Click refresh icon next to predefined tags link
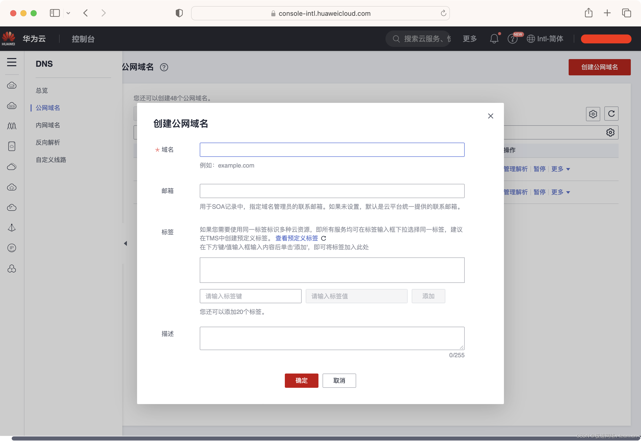 [323, 238]
